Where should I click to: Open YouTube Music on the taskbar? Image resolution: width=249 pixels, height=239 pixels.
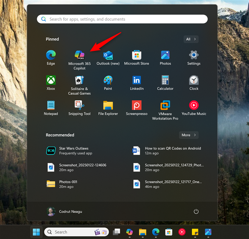point(182,232)
